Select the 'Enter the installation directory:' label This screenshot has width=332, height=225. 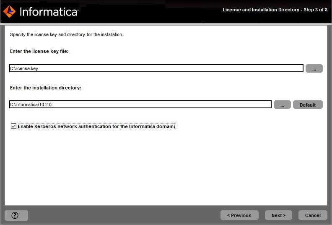[46, 88]
